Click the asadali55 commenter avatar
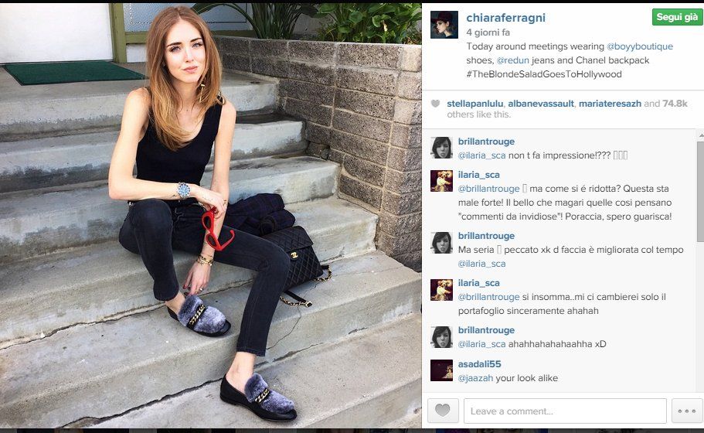Screen dimensions: 704x433 (x=441, y=370)
